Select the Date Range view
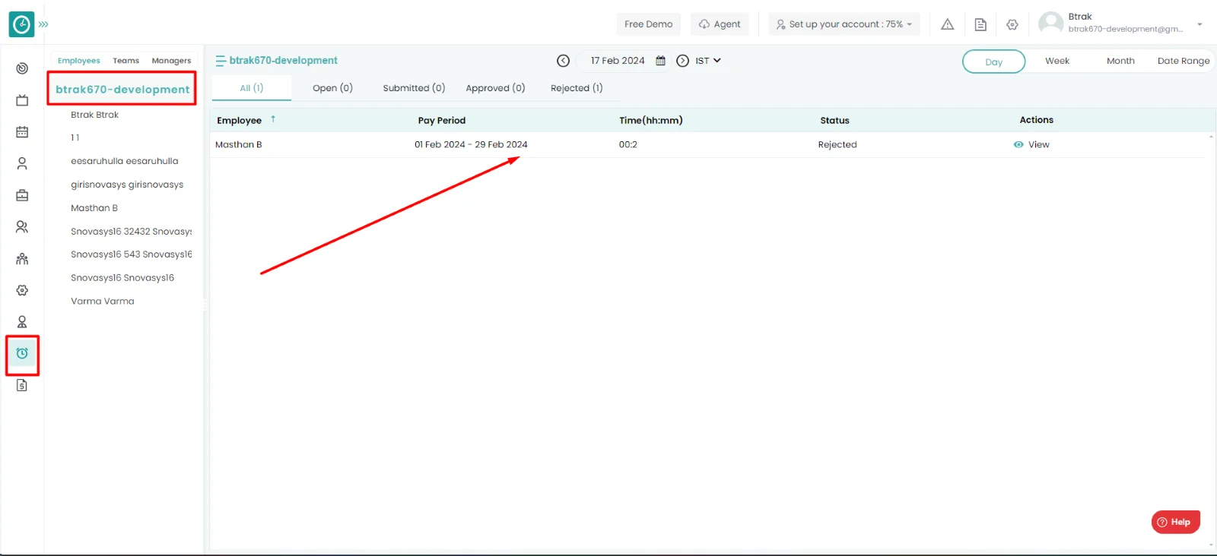This screenshot has width=1217, height=556. pos(1184,61)
